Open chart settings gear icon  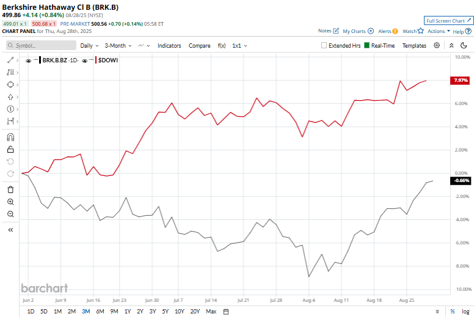[x=437, y=45]
